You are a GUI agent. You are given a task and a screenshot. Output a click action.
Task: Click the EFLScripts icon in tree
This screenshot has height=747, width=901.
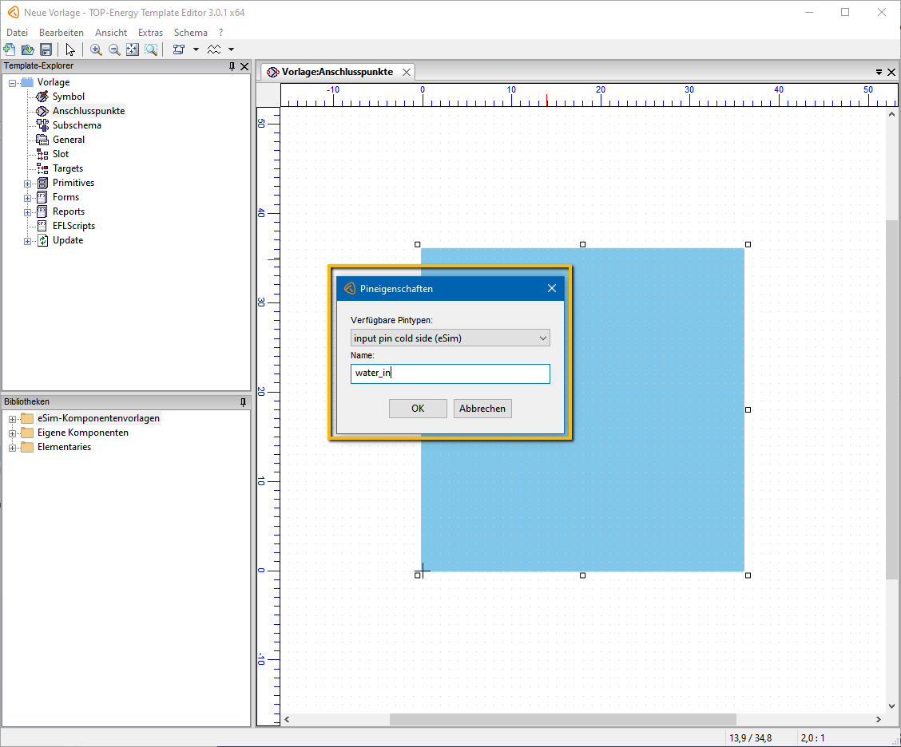[x=42, y=226]
